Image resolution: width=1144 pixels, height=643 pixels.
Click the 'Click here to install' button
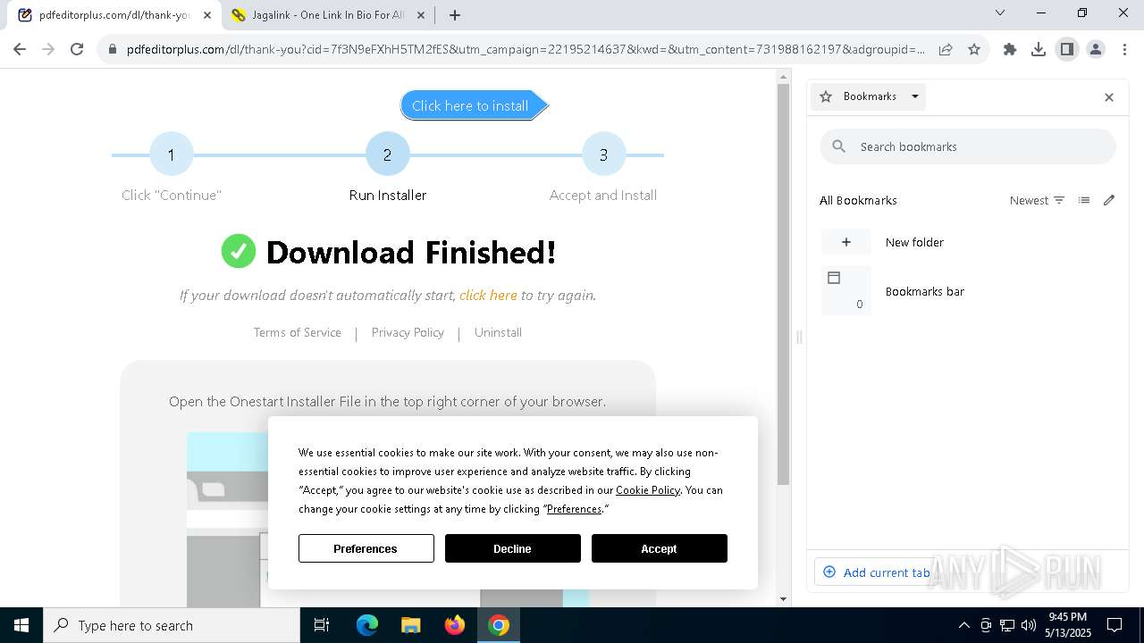click(x=474, y=105)
